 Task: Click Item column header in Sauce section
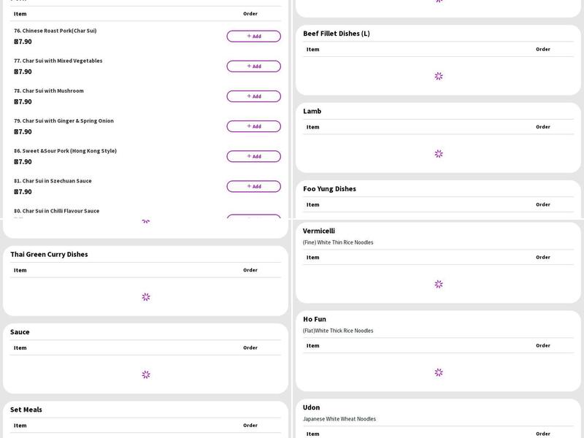pyautogui.click(x=20, y=347)
